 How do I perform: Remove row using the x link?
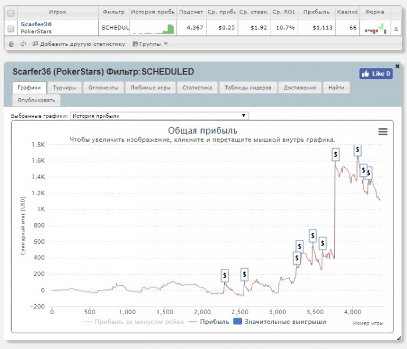396,28
